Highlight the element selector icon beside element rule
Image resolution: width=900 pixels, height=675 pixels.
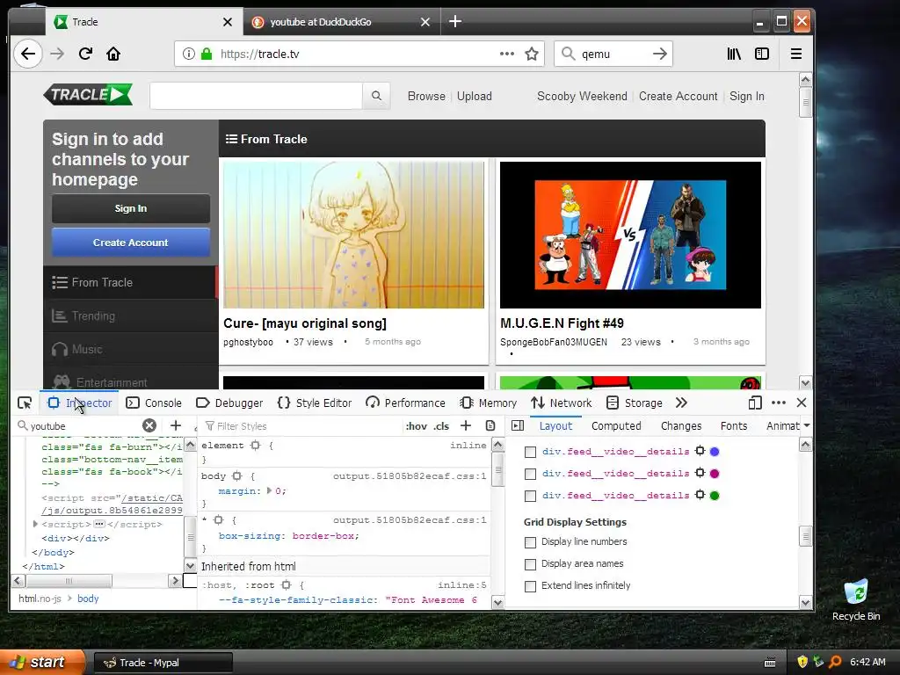(256, 446)
